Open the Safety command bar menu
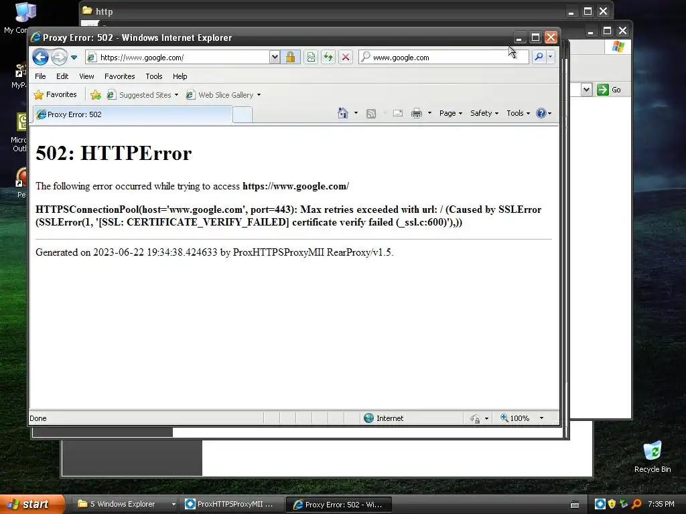Screen dimensions: 686x514 [x=484, y=113]
